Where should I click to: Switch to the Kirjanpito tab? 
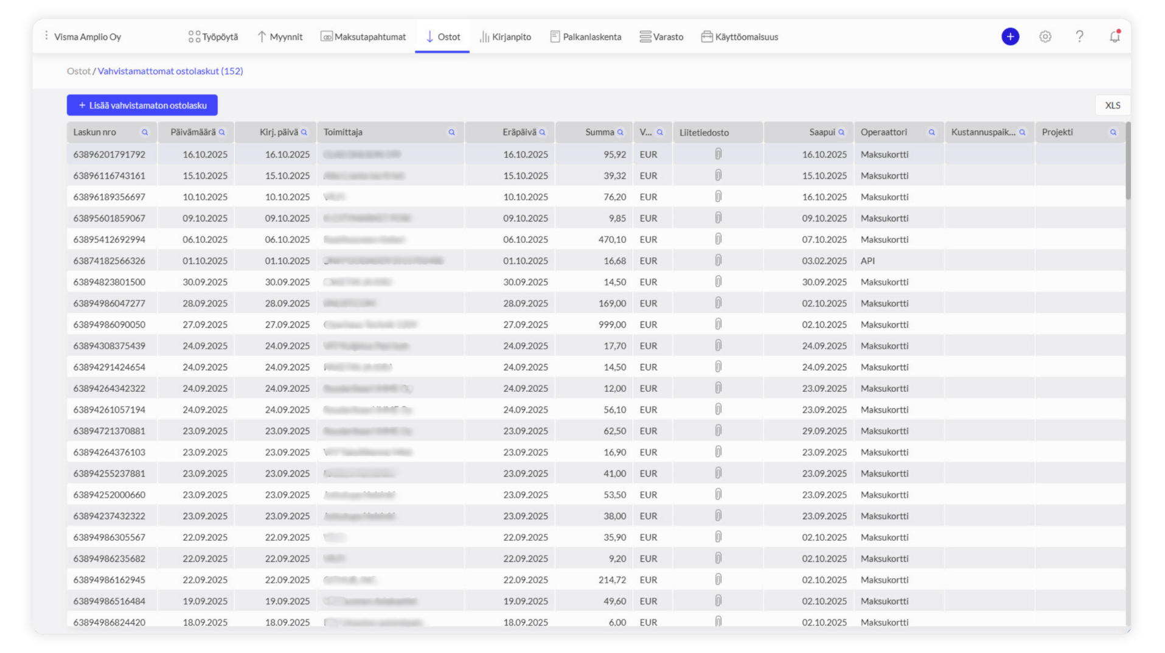click(x=505, y=37)
